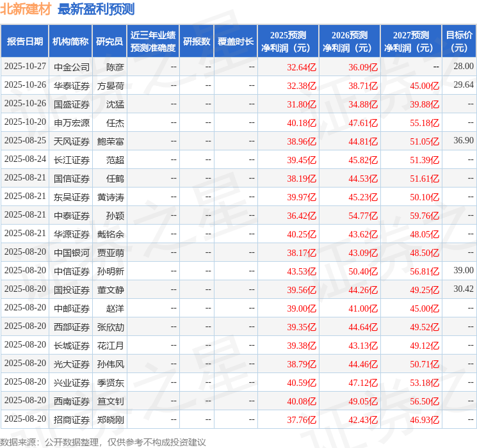Screen dimensions: 477x448
Task: Click the 数据来源 footnote text
Action: pyautogui.click(x=103, y=442)
